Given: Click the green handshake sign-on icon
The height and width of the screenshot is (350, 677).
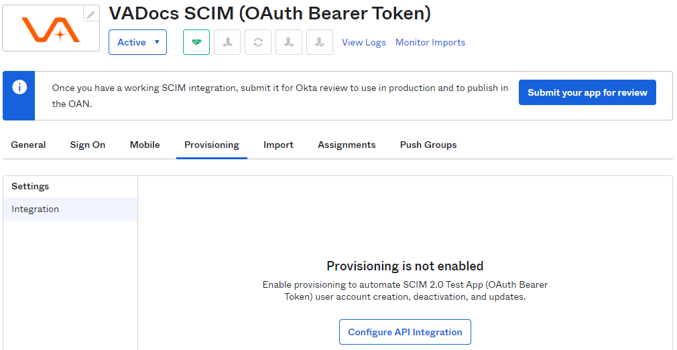Looking at the screenshot, I should [x=196, y=42].
